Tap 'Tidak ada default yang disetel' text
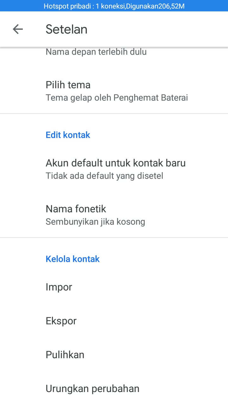Image resolution: width=228 pixels, height=405 pixels. (x=104, y=176)
